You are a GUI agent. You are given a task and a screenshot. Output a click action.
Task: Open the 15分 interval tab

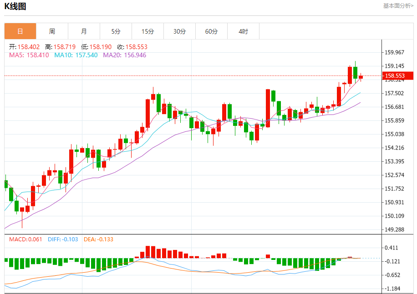(147, 31)
